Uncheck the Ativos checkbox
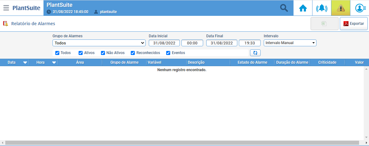 coord(81,53)
